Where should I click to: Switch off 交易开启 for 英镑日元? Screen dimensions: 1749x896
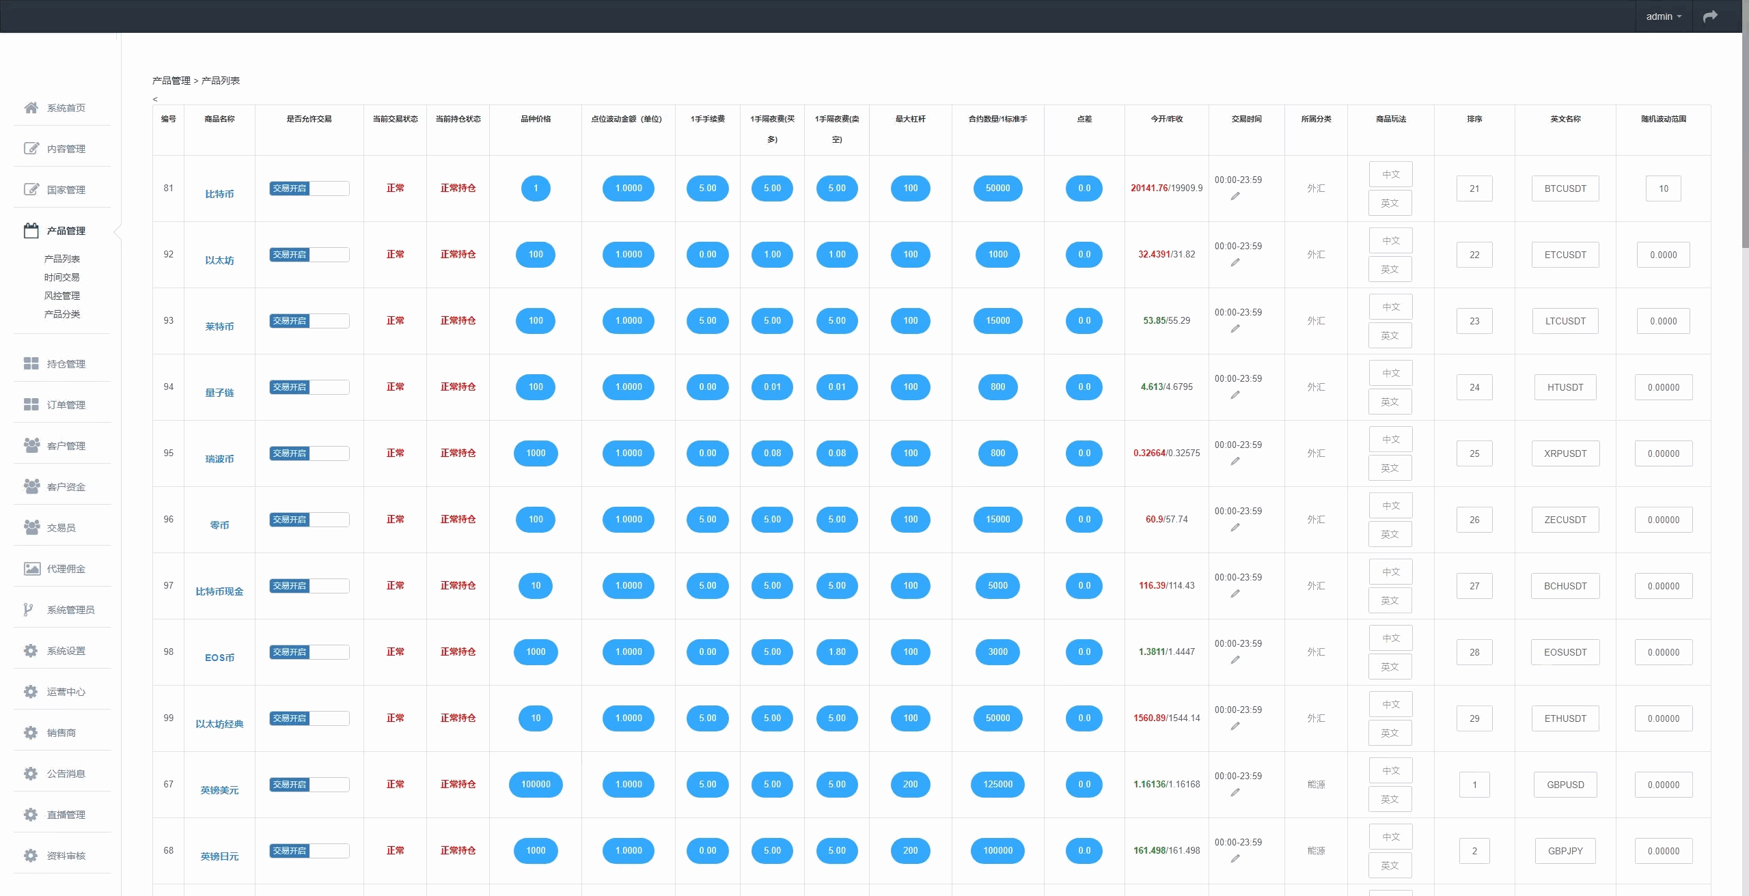[x=309, y=851]
